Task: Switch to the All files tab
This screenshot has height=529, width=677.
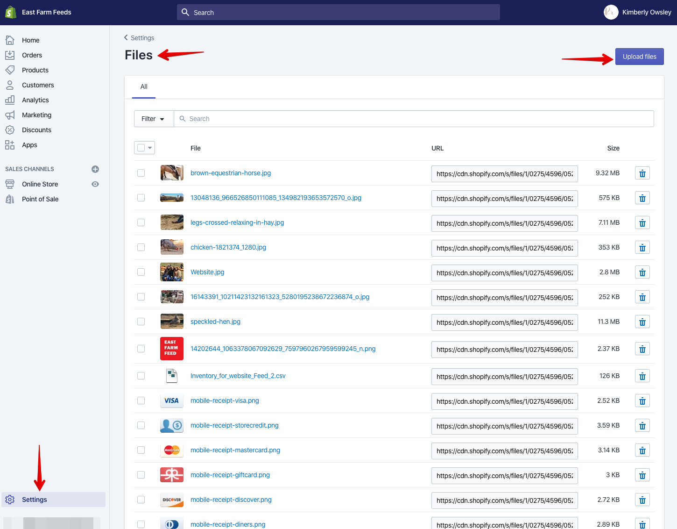Action: tap(143, 86)
